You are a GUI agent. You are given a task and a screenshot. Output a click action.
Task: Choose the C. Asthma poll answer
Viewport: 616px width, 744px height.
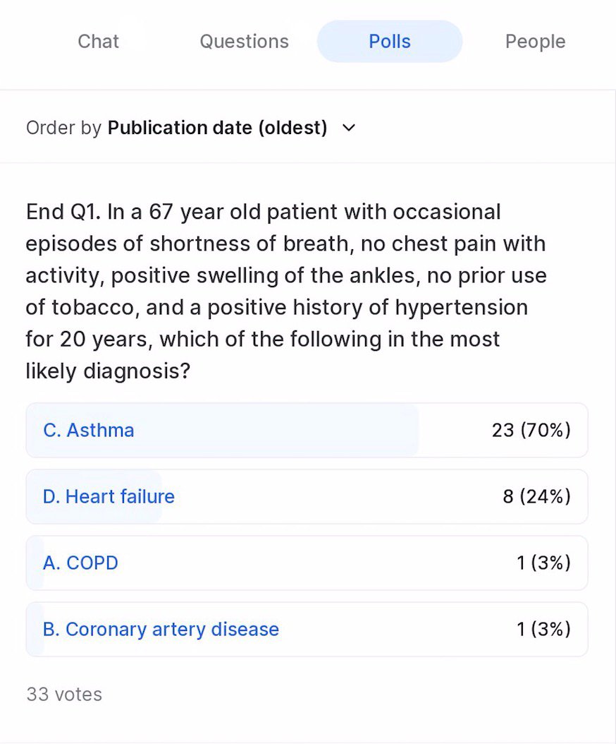click(x=89, y=431)
